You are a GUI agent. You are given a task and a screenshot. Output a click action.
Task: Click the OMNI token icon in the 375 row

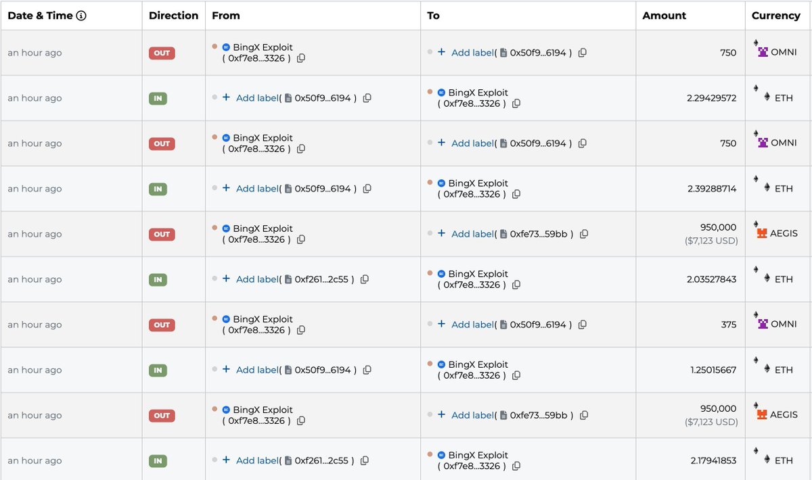point(763,324)
